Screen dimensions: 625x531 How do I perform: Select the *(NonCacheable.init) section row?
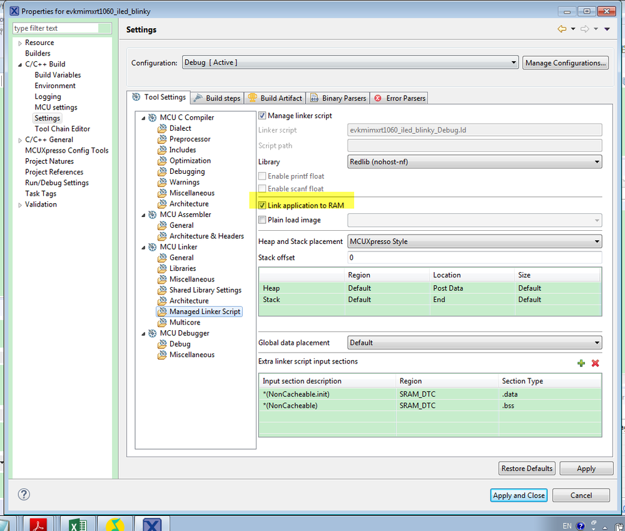430,394
